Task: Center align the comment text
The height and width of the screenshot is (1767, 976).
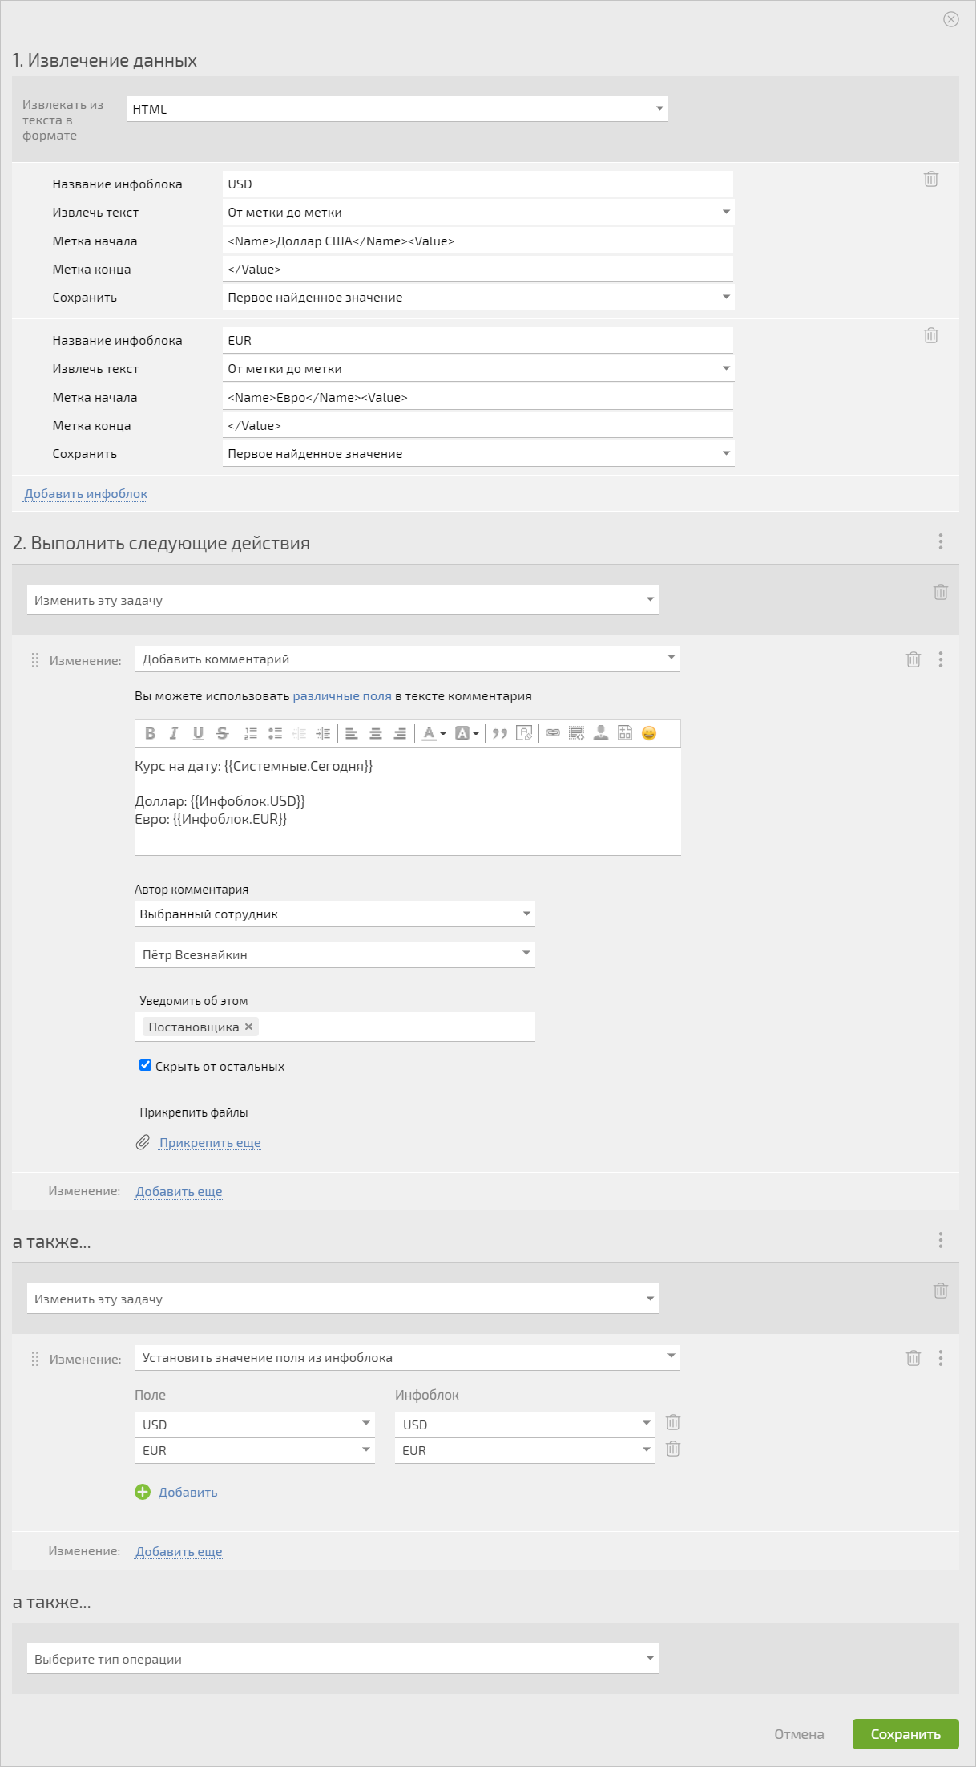Action: pos(375,733)
